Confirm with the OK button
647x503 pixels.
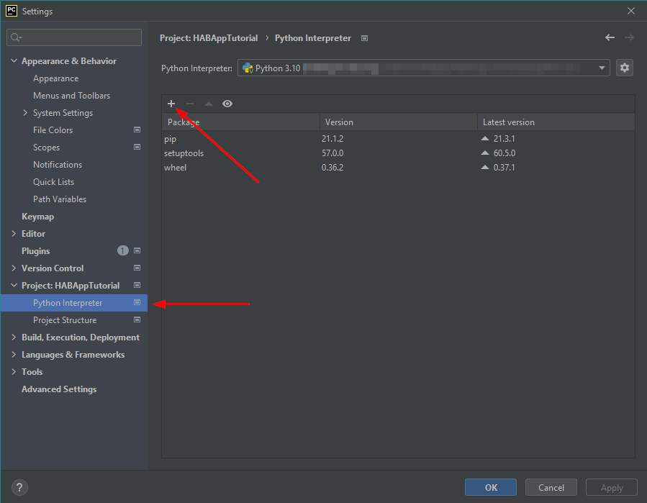click(491, 487)
